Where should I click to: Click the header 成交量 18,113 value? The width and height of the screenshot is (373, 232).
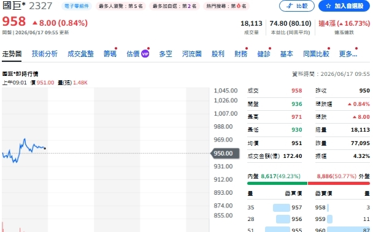pos(252,23)
